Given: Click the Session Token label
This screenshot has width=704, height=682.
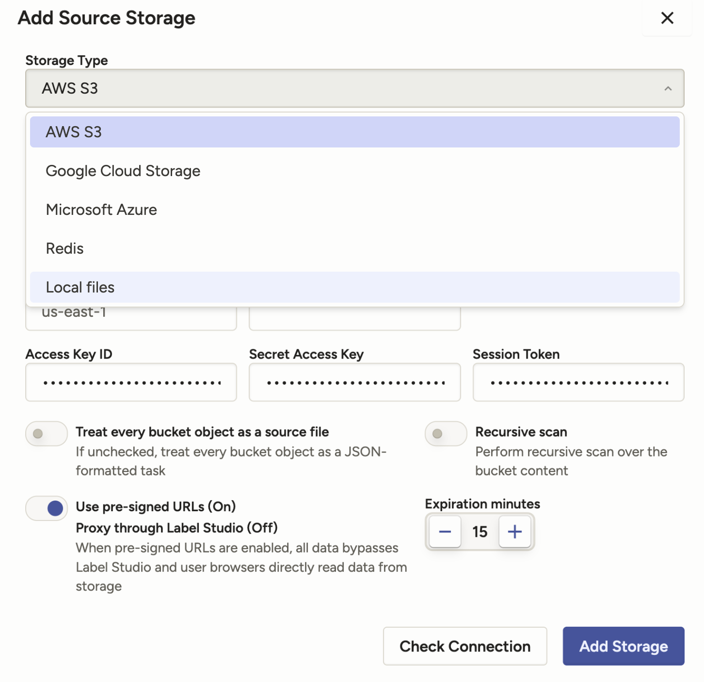Looking at the screenshot, I should click(x=516, y=355).
